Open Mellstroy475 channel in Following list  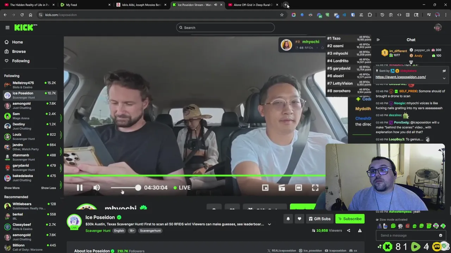point(30,85)
